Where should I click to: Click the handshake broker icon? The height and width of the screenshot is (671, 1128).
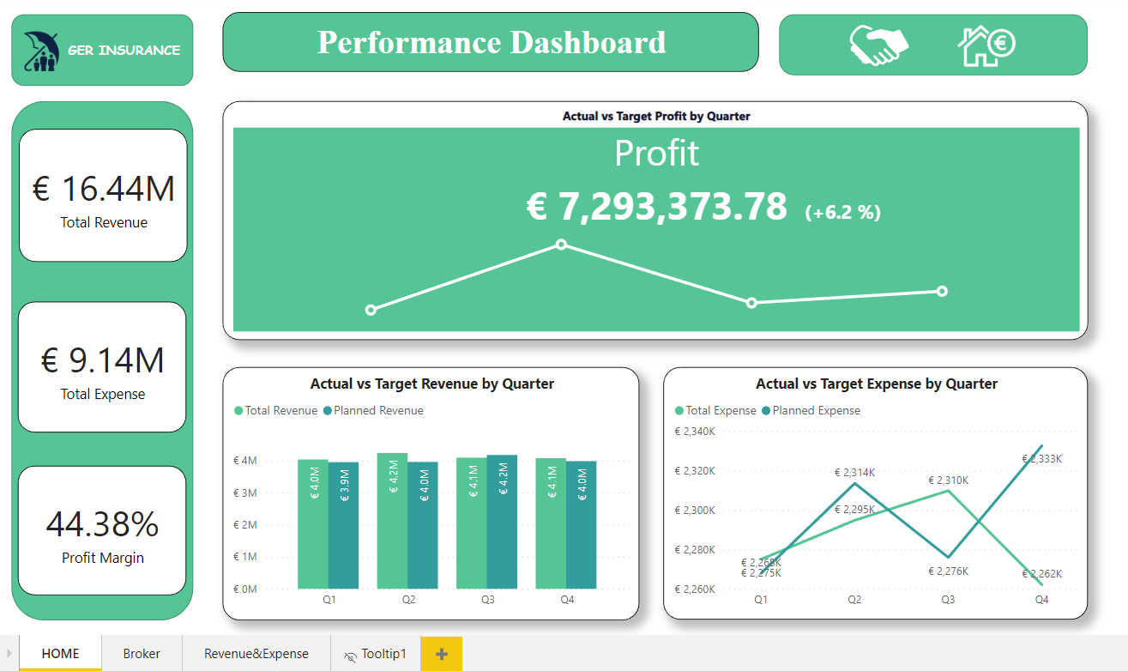tap(878, 45)
